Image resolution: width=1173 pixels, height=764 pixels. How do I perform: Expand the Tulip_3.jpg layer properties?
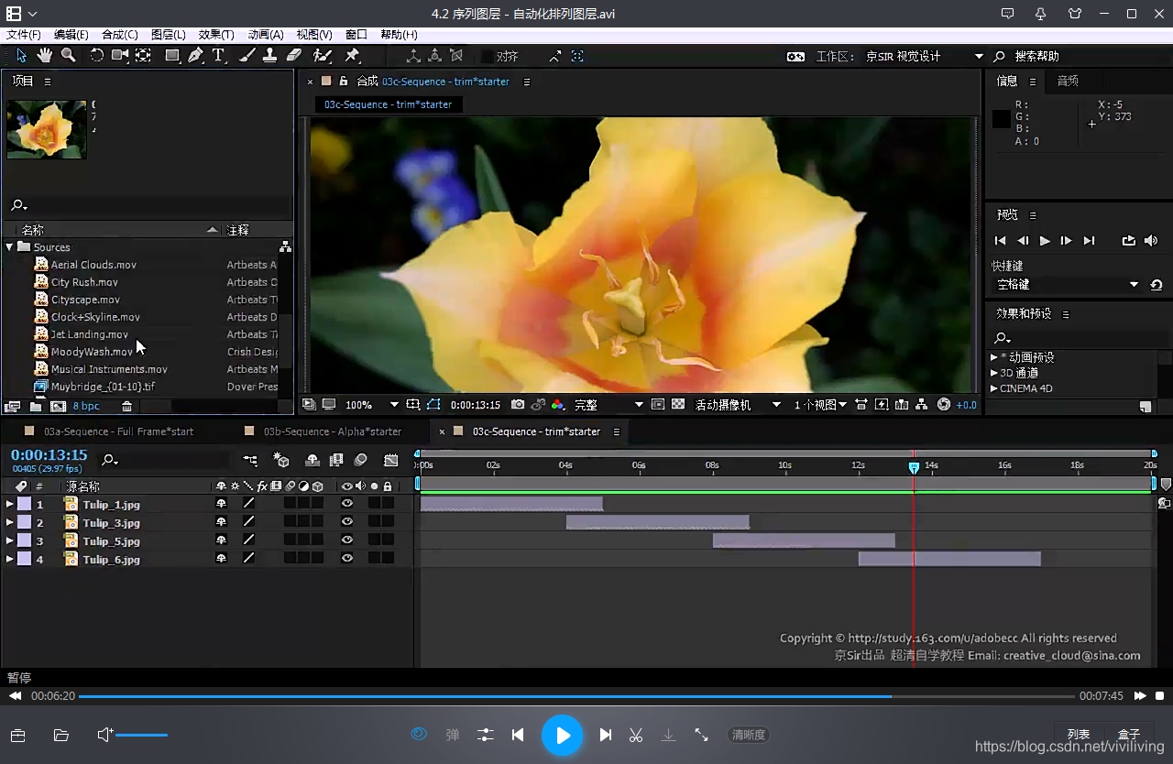[x=9, y=523]
